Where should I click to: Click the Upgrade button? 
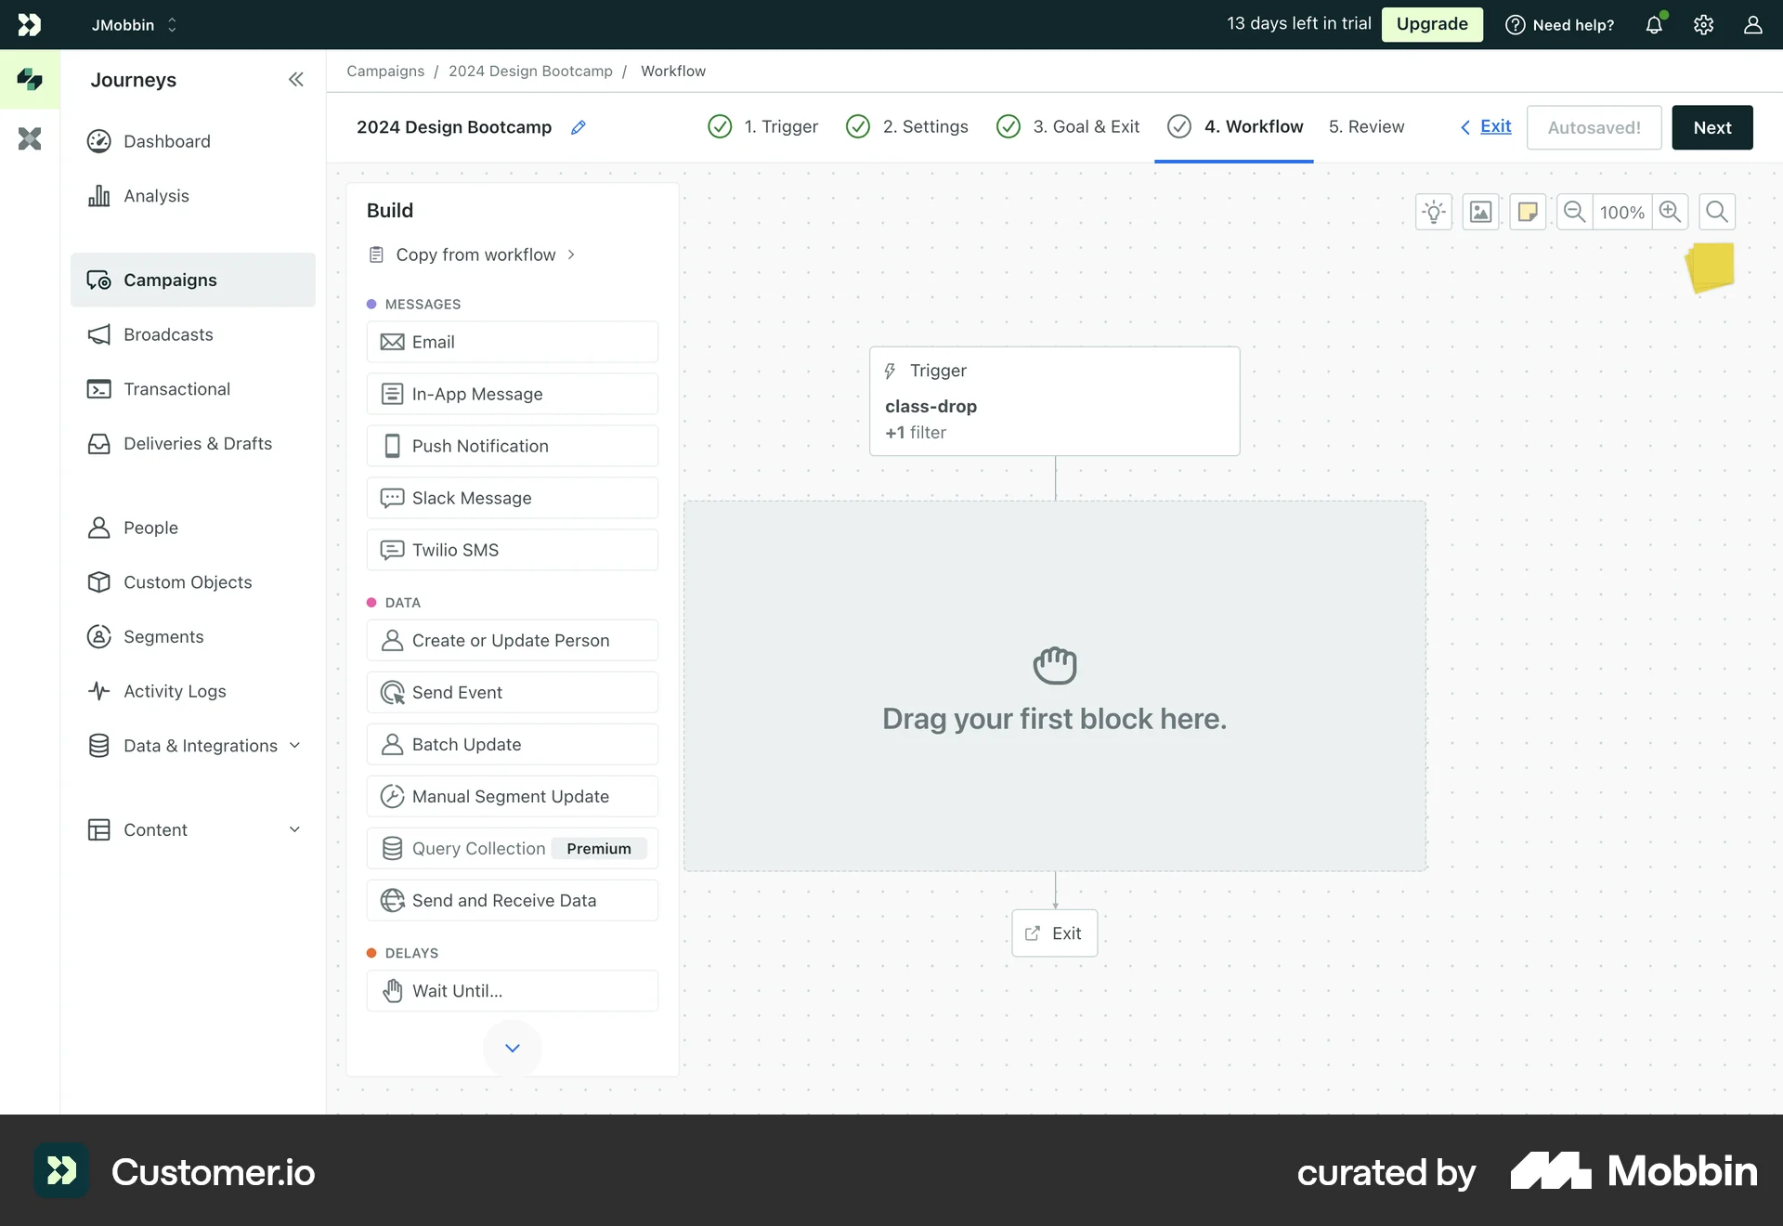[x=1431, y=24]
